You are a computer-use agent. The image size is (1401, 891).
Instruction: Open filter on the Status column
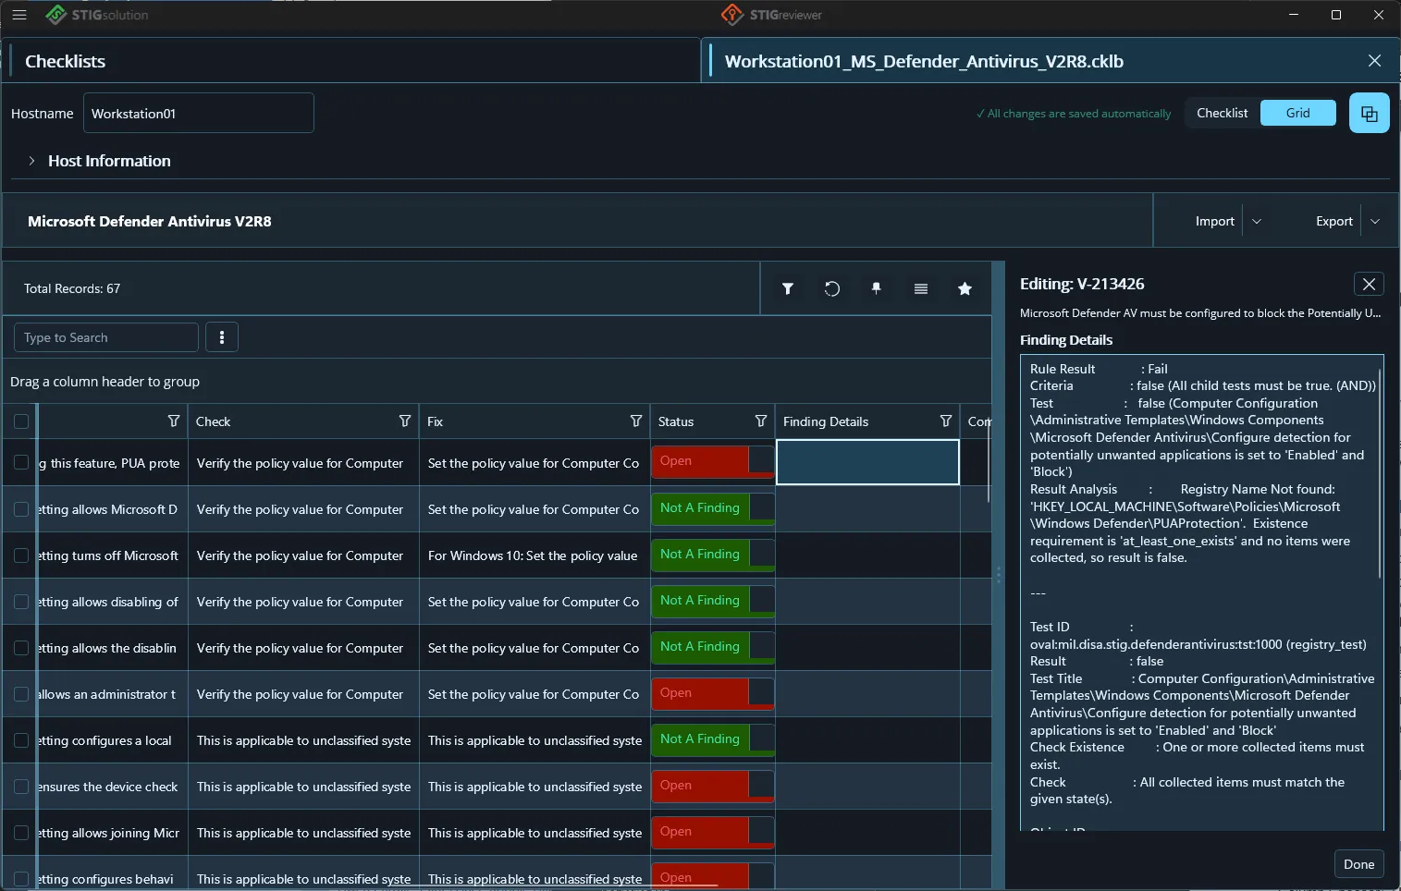tap(760, 421)
